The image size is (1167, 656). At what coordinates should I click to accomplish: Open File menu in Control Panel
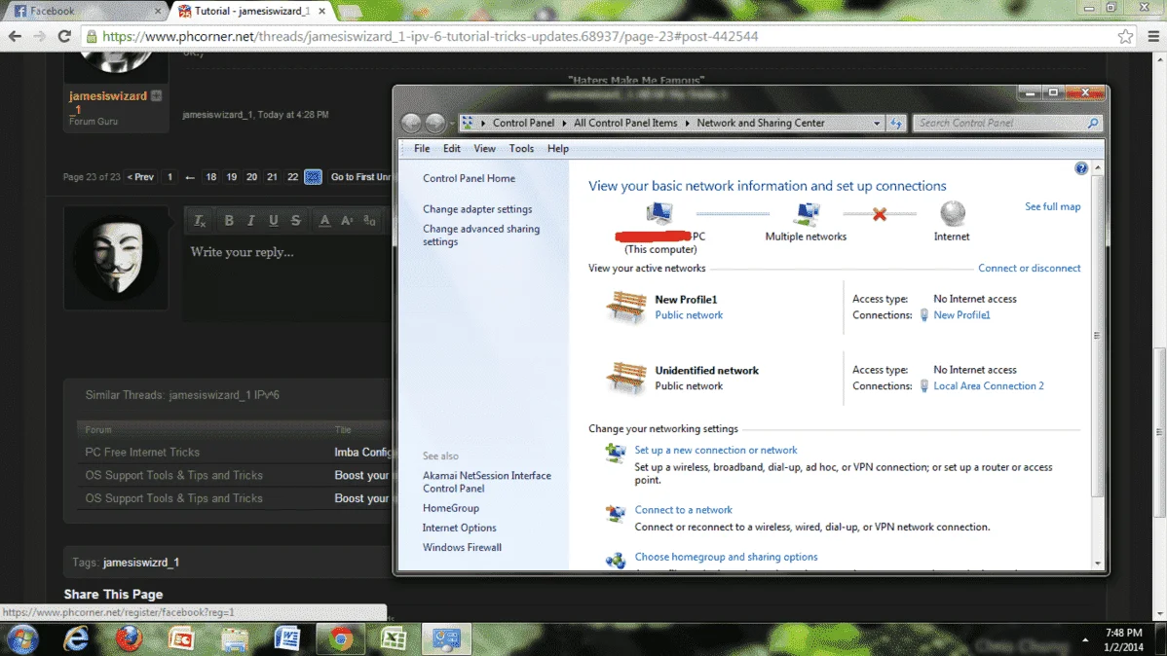pyautogui.click(x=422, y=148)
